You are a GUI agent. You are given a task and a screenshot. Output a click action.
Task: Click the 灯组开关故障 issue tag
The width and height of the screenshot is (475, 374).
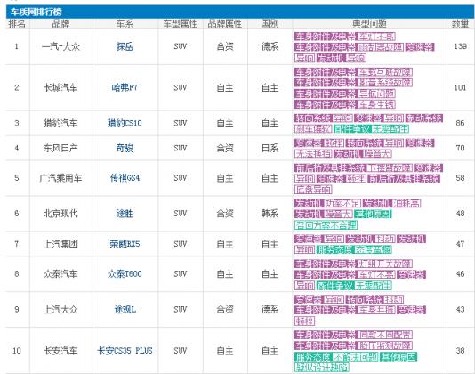coord(385,264)
